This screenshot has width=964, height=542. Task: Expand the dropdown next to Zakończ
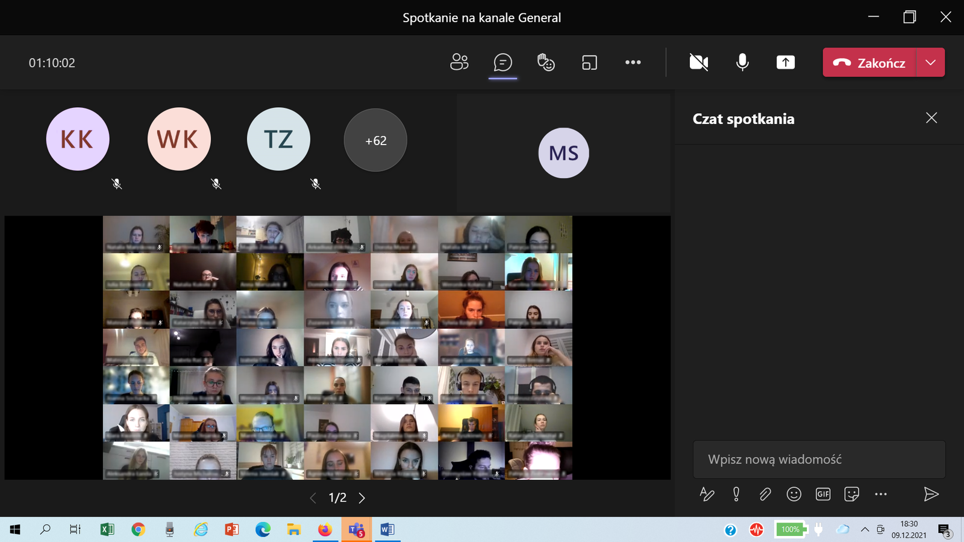click(931, 63)
